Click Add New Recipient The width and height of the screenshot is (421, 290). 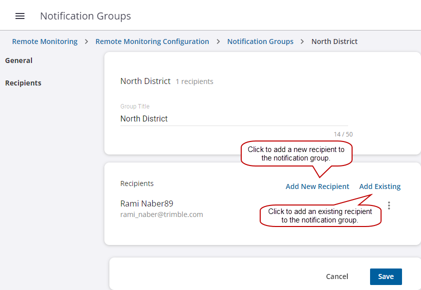(x=317, y=186)
